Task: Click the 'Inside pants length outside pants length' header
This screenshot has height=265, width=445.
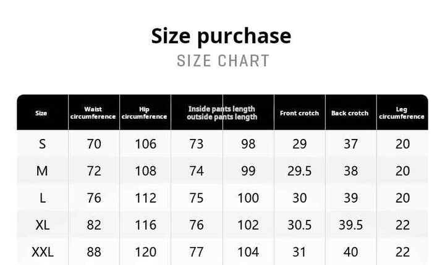Action: 222,113
